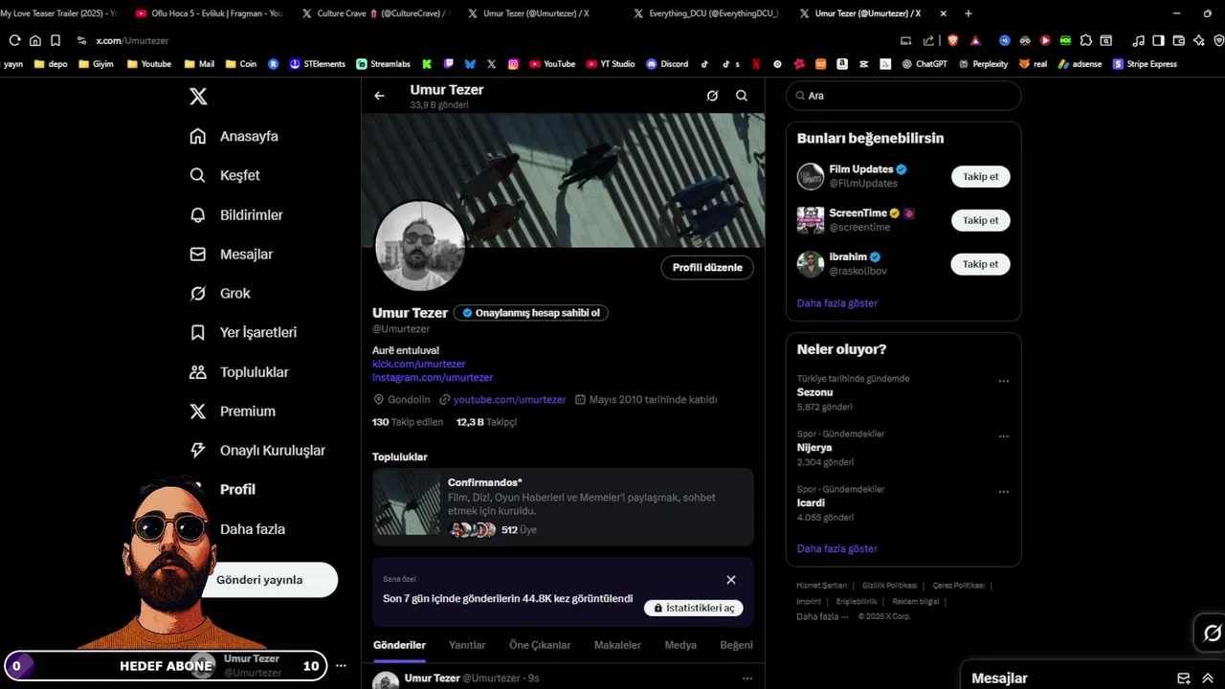The image size is (1225, 689).
Task: Open Yer İşaretleri bookmark icon
Action: pyautogui.click(x=198, y=332)
